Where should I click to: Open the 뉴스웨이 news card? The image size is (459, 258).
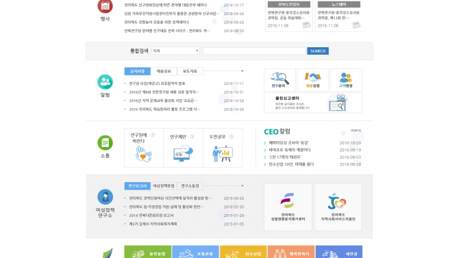[x=338, y=16]
